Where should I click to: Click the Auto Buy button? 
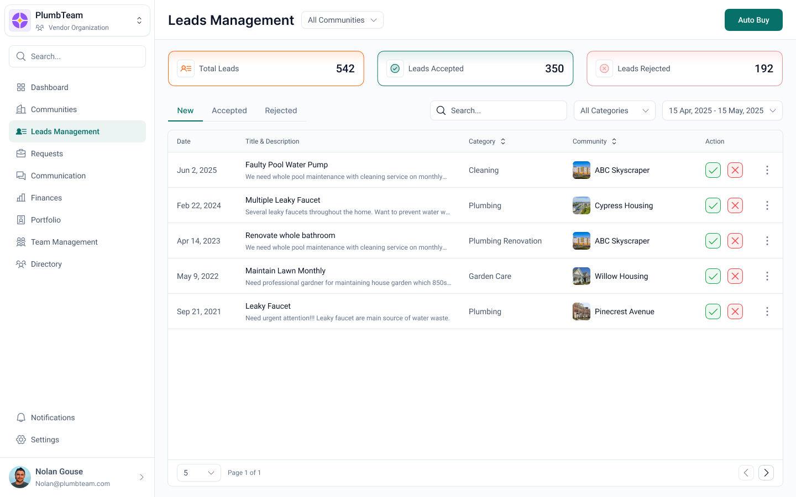coord(753,20)
